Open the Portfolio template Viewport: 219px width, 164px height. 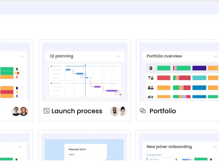coord(163,111)
